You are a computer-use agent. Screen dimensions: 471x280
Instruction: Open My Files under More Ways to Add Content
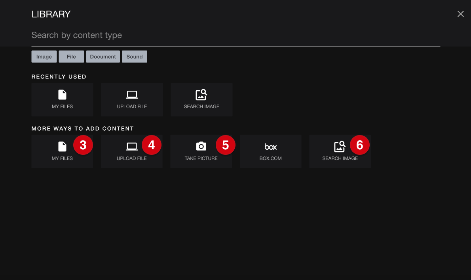click(x=62, y=151)
